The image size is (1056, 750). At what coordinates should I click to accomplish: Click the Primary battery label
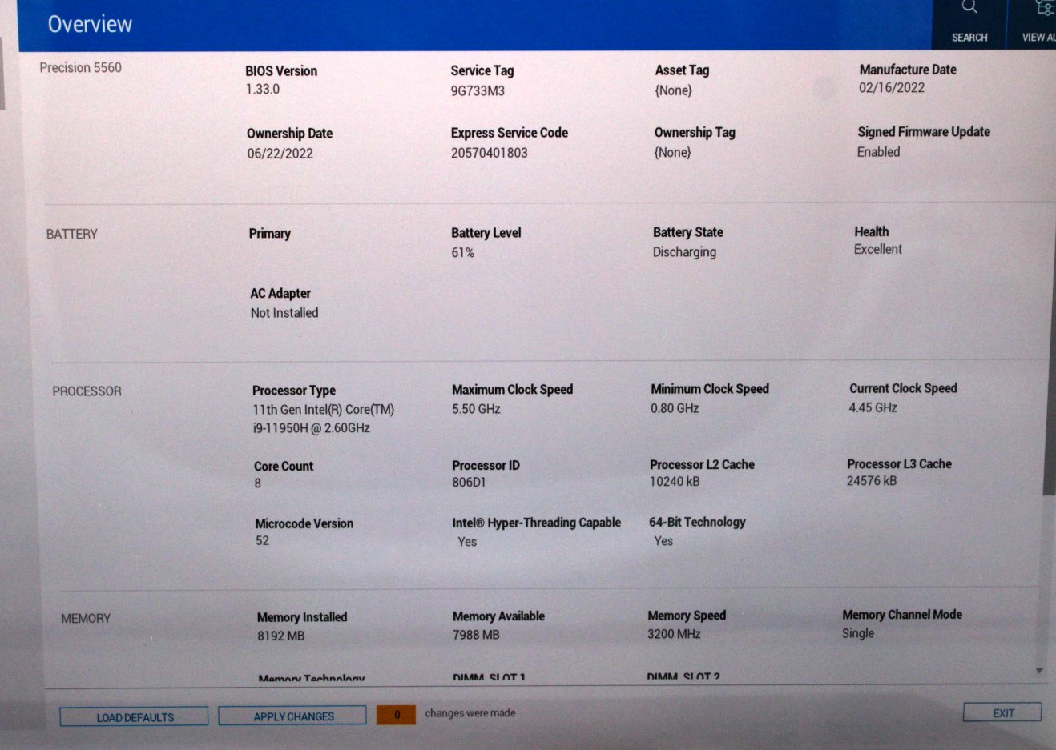coord(269,234)
